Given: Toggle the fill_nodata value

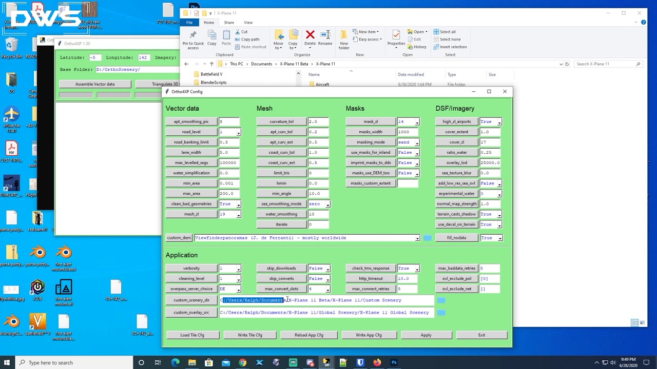Looking at the screenshot, I should [x=491, y=238].
